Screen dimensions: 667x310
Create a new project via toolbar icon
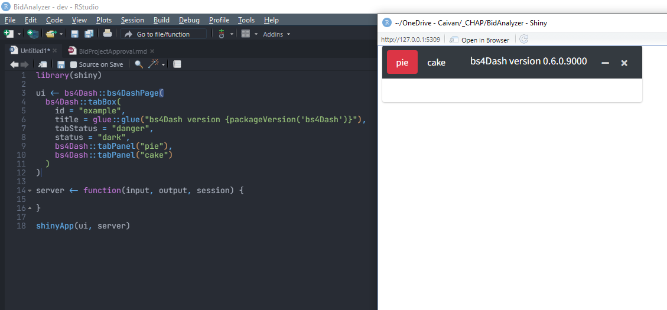point(32,34)
